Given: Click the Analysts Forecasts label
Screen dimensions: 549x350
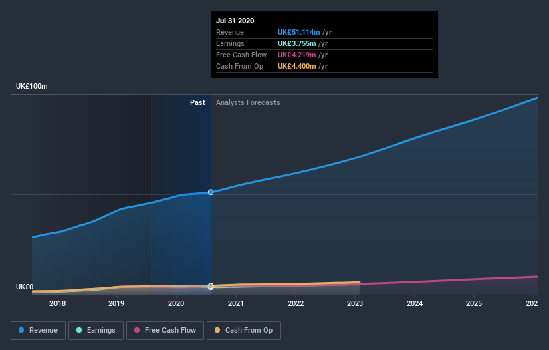Looking at the screenshot, I should click(x=248, y=102).
